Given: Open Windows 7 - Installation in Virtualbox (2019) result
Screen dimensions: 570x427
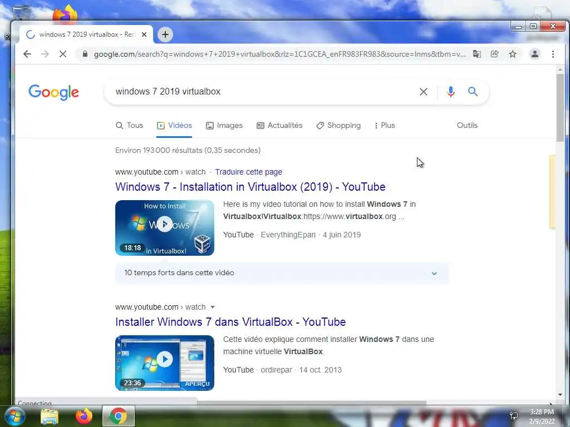Looking at the screenshot, I should click(x=250, y=187).
